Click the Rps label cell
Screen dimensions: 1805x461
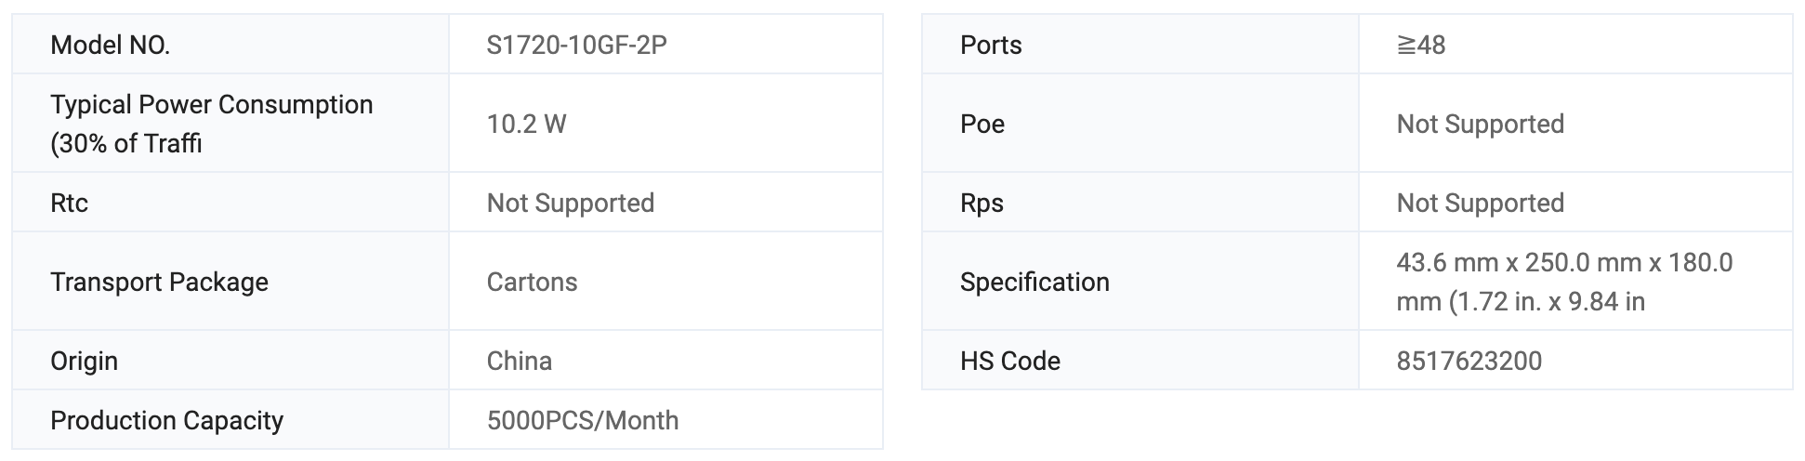(1140, 203)
